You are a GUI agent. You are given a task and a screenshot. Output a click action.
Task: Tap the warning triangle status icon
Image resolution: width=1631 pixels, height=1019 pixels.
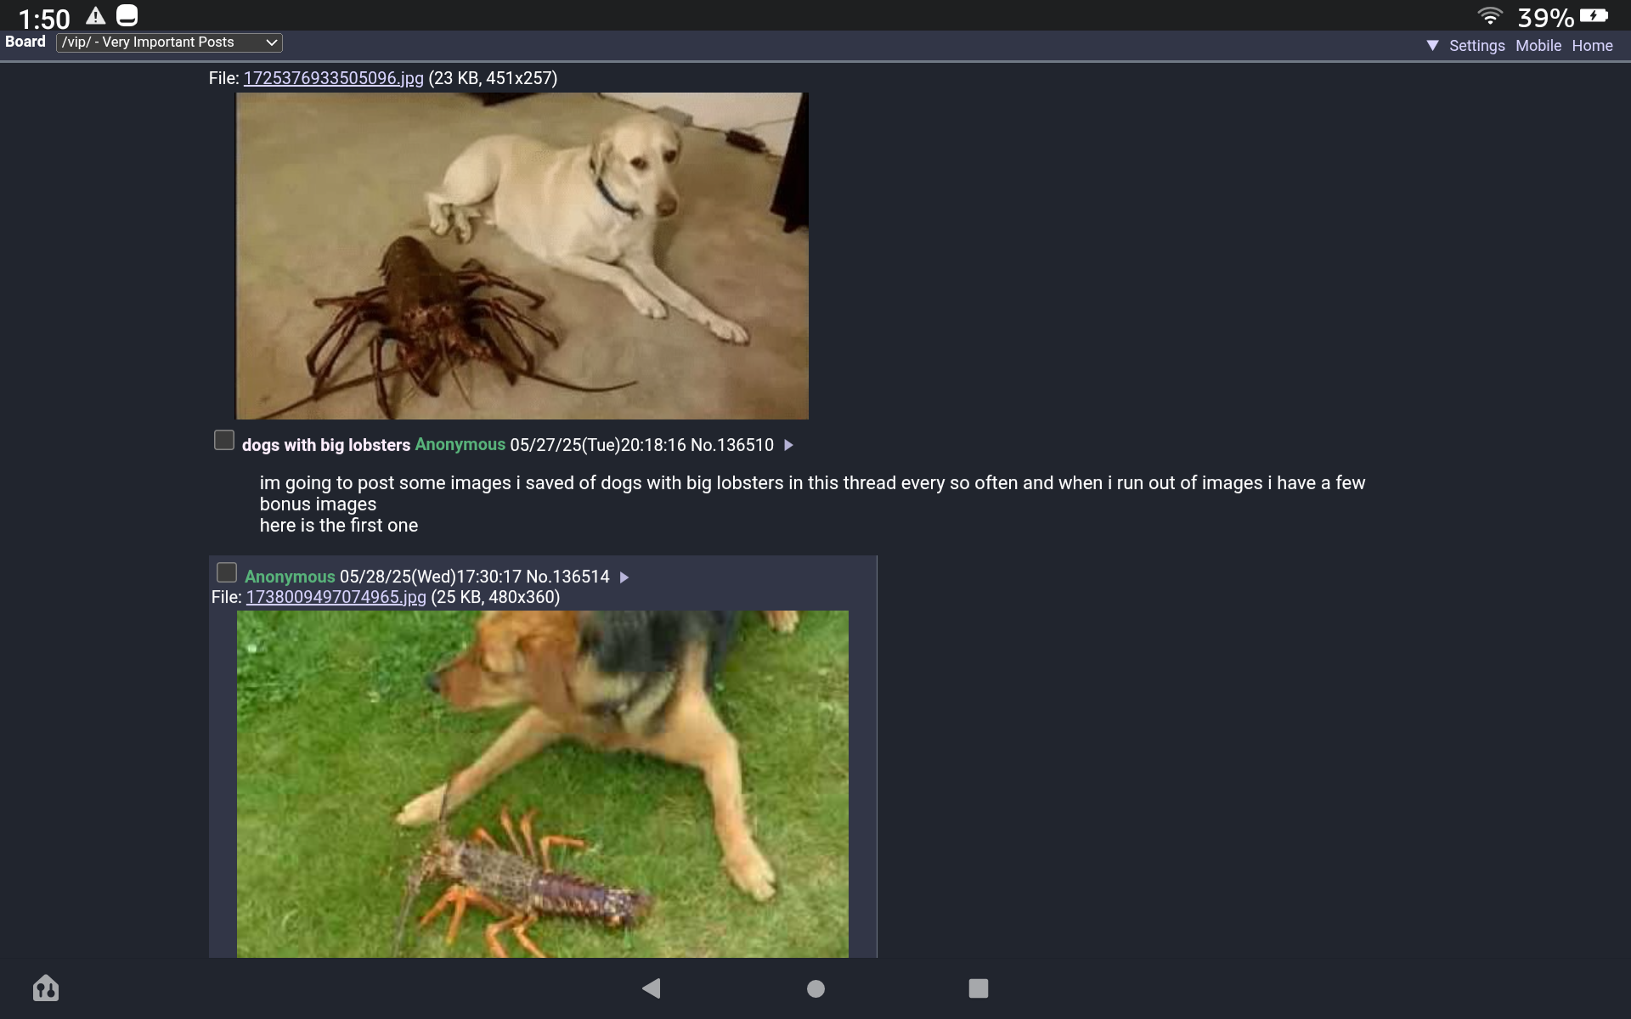[x=95, y=16]
